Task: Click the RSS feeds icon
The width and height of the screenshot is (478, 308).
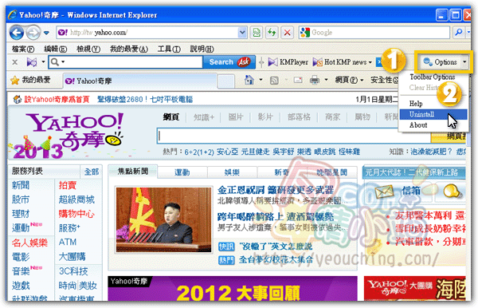Action: coord(274,81)
